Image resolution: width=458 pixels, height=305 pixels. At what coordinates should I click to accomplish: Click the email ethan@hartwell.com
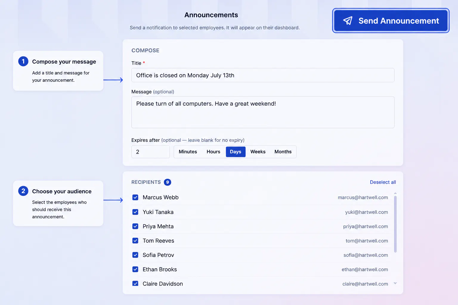365,269
